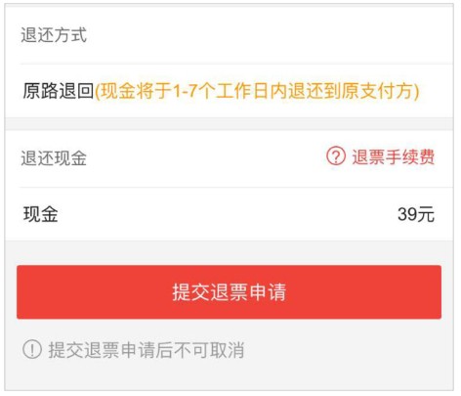
Task: Select the 现金 row label
Action: point(41,214)
